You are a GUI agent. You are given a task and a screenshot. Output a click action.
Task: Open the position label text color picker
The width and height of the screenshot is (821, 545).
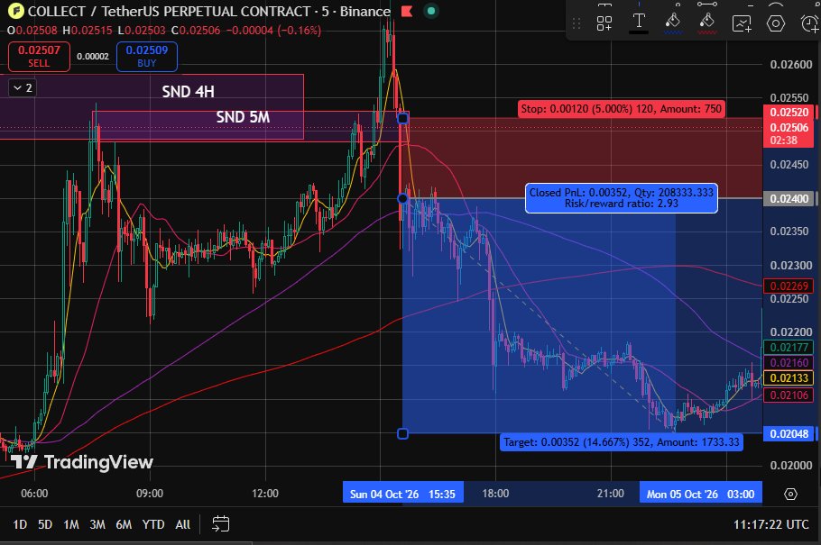[x=639, y=23]
